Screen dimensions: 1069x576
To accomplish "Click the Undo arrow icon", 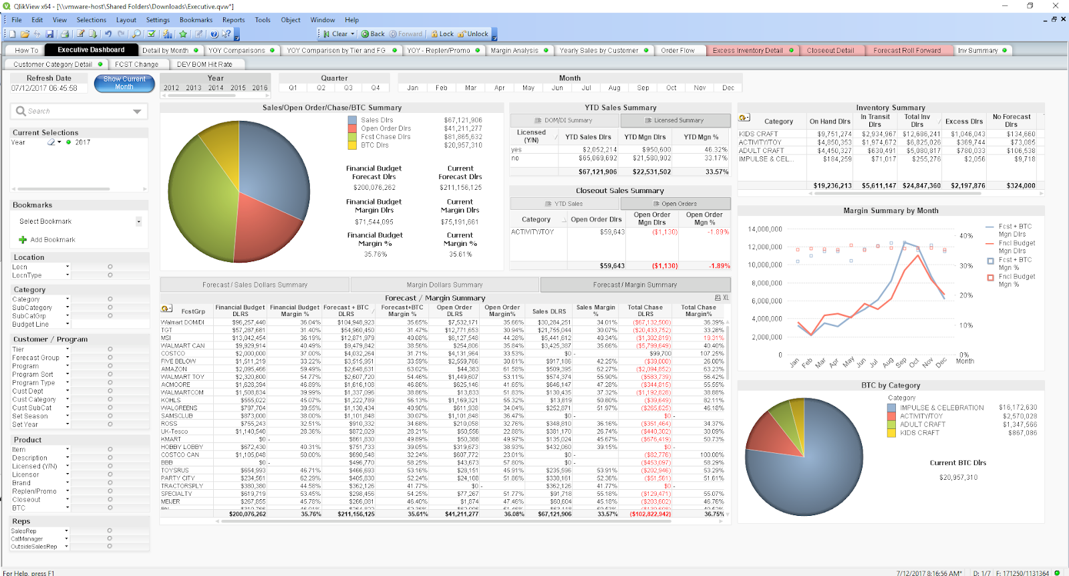I will 108,33.
